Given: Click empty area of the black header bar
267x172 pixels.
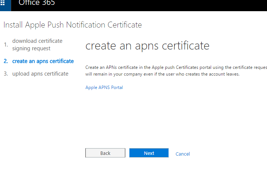Looking at the screenshot, I should pos(168,4).
